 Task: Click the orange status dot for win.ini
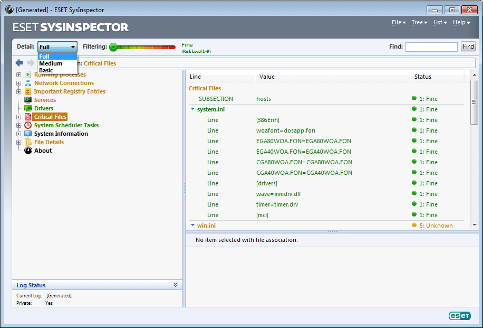click(x=414, y=225)
